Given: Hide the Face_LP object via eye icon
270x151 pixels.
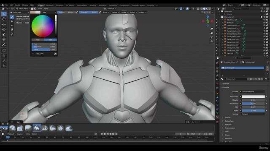Looking at the screenshot, I should [x=265, y=53].
